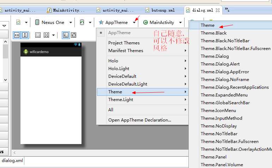Open the Theme.Light submenu
The height and width of the screenshot is (168, 272).
[143, 100]
